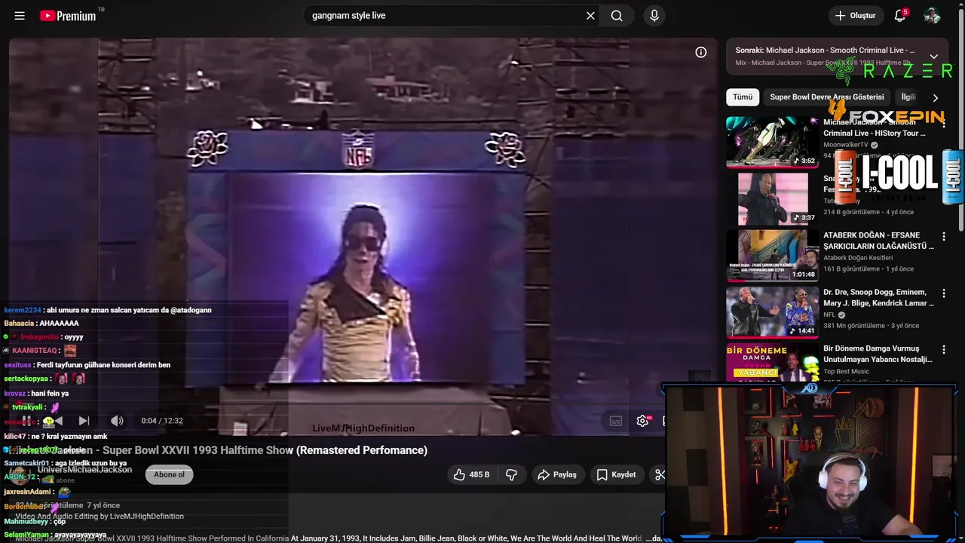This screenshot has width=965, height=543.
Task: Show more filter chips with the arrow
Action: pyautogui.click(x=936, y=97)
